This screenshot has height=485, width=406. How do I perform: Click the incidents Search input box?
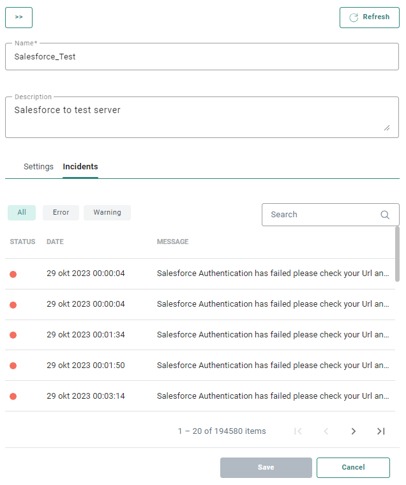[x=322, y=215]
